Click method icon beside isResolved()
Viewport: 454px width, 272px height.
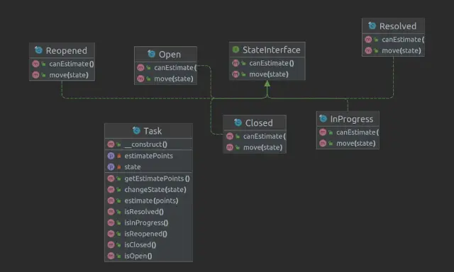(x=111, y=211)
